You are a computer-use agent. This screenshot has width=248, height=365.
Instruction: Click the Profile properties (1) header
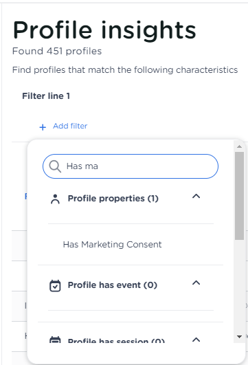113,199
